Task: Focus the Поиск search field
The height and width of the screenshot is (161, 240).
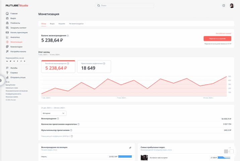Action: 125,5
